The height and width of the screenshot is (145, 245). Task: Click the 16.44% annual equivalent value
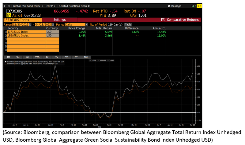click(161, 32)
